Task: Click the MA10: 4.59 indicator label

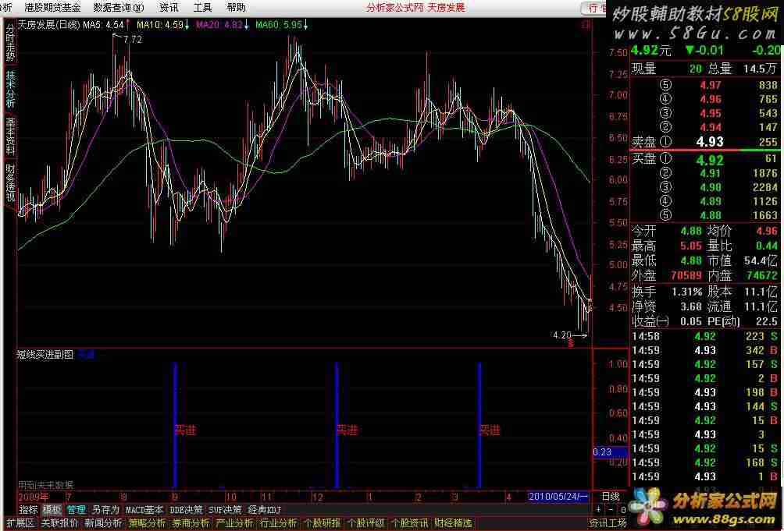Action: (x=160, y=24)
